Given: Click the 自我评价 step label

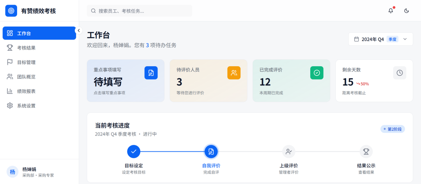Looking at the screenshot, I should [x=211, y=166].
